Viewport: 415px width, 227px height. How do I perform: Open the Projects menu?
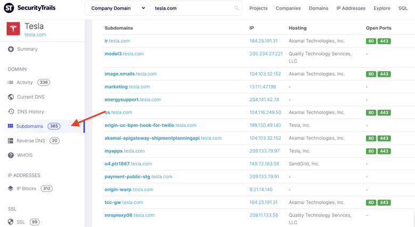point(259,8)
